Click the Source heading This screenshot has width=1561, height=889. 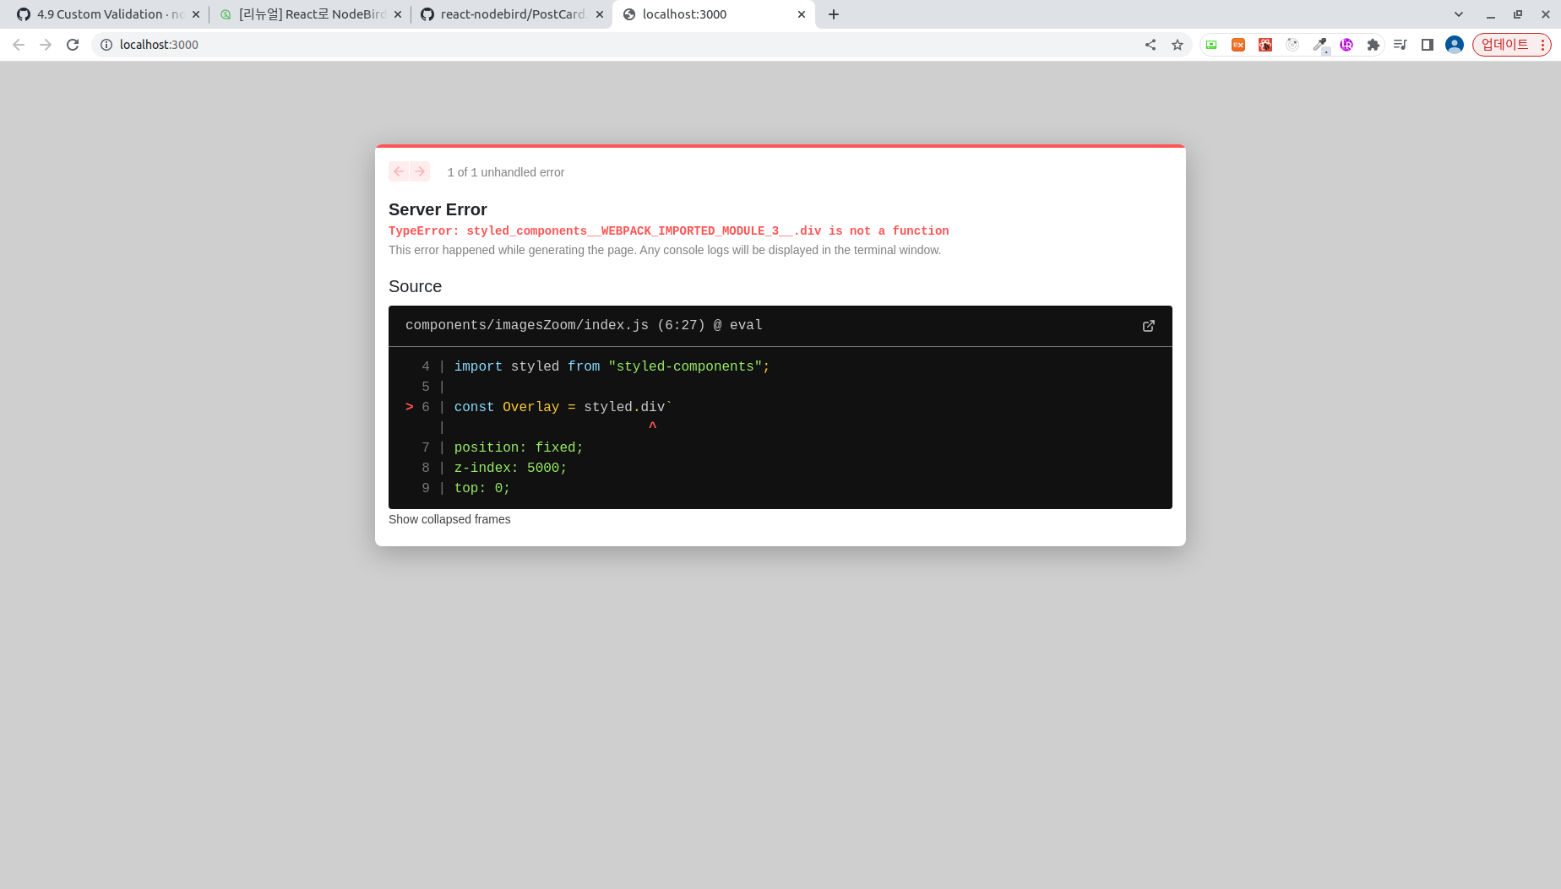[415, 286]
